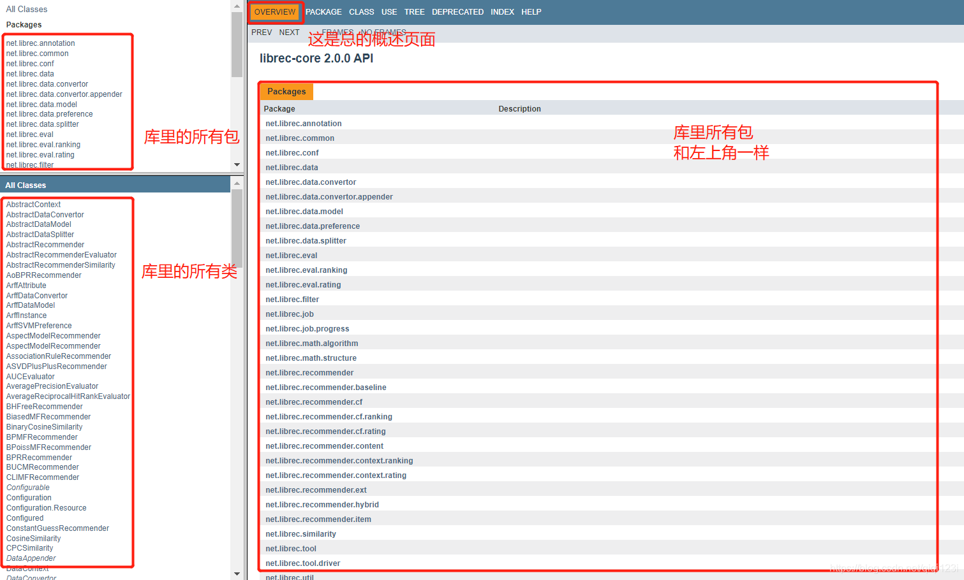Screen dimensions: 964x580
Task: Open net.librec.recommender.baseline in Packages table
Action: point(326,388)
